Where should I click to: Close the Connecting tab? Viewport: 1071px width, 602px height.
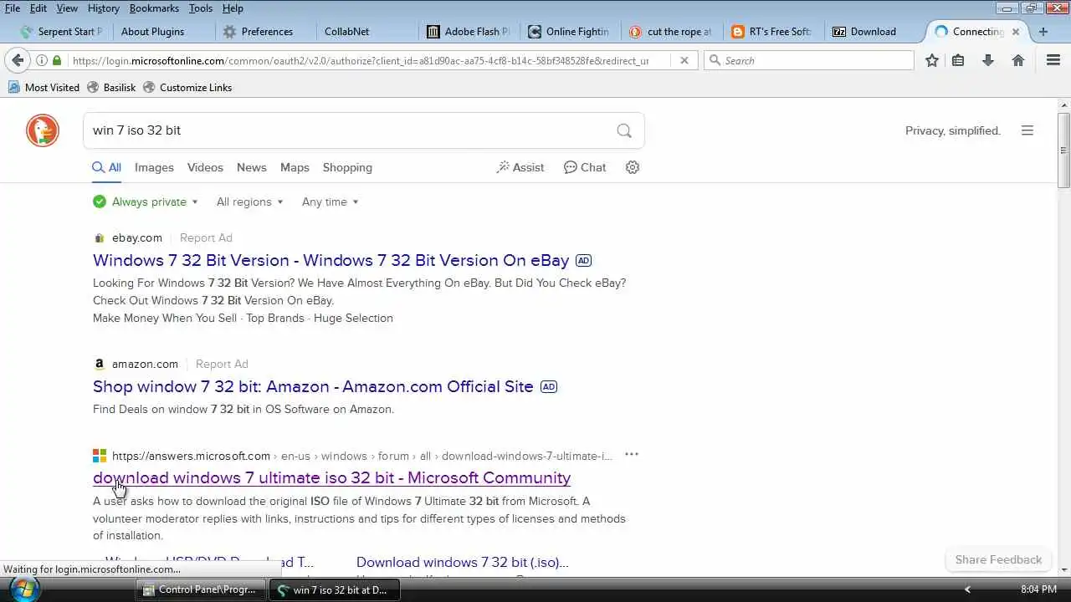coord(1016,32)
